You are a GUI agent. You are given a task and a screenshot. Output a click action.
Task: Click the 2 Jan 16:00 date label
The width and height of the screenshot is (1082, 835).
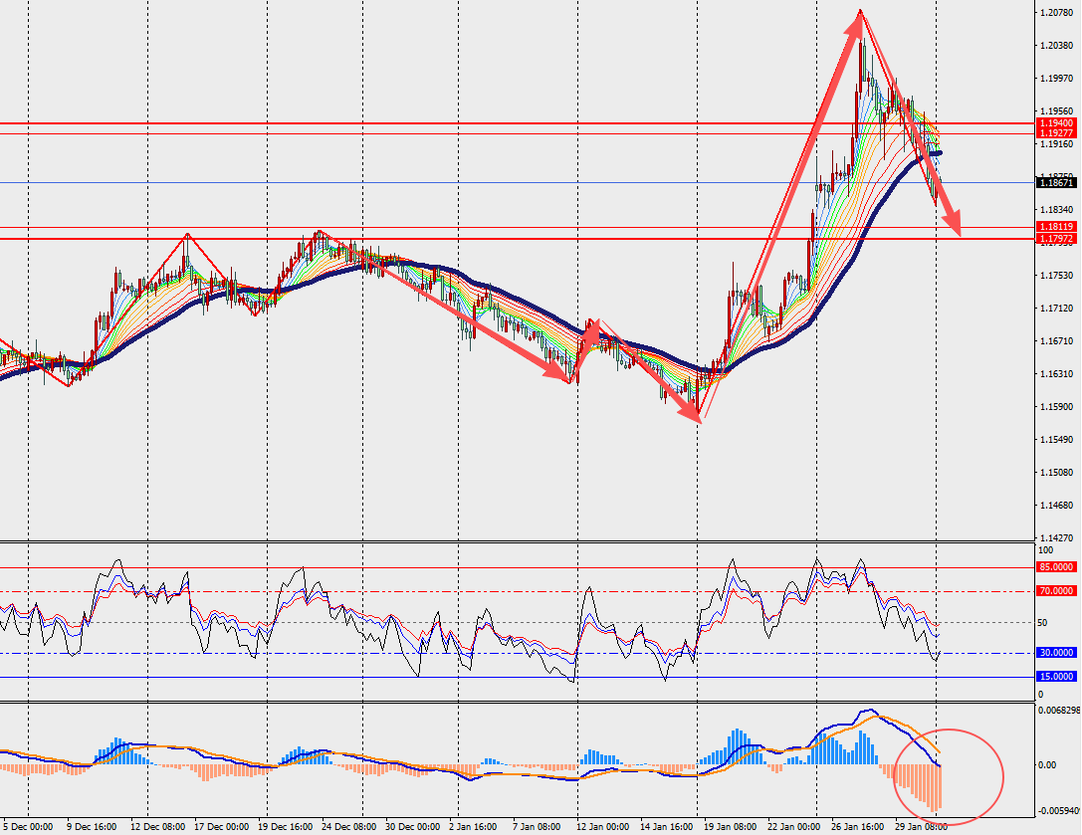474,827
